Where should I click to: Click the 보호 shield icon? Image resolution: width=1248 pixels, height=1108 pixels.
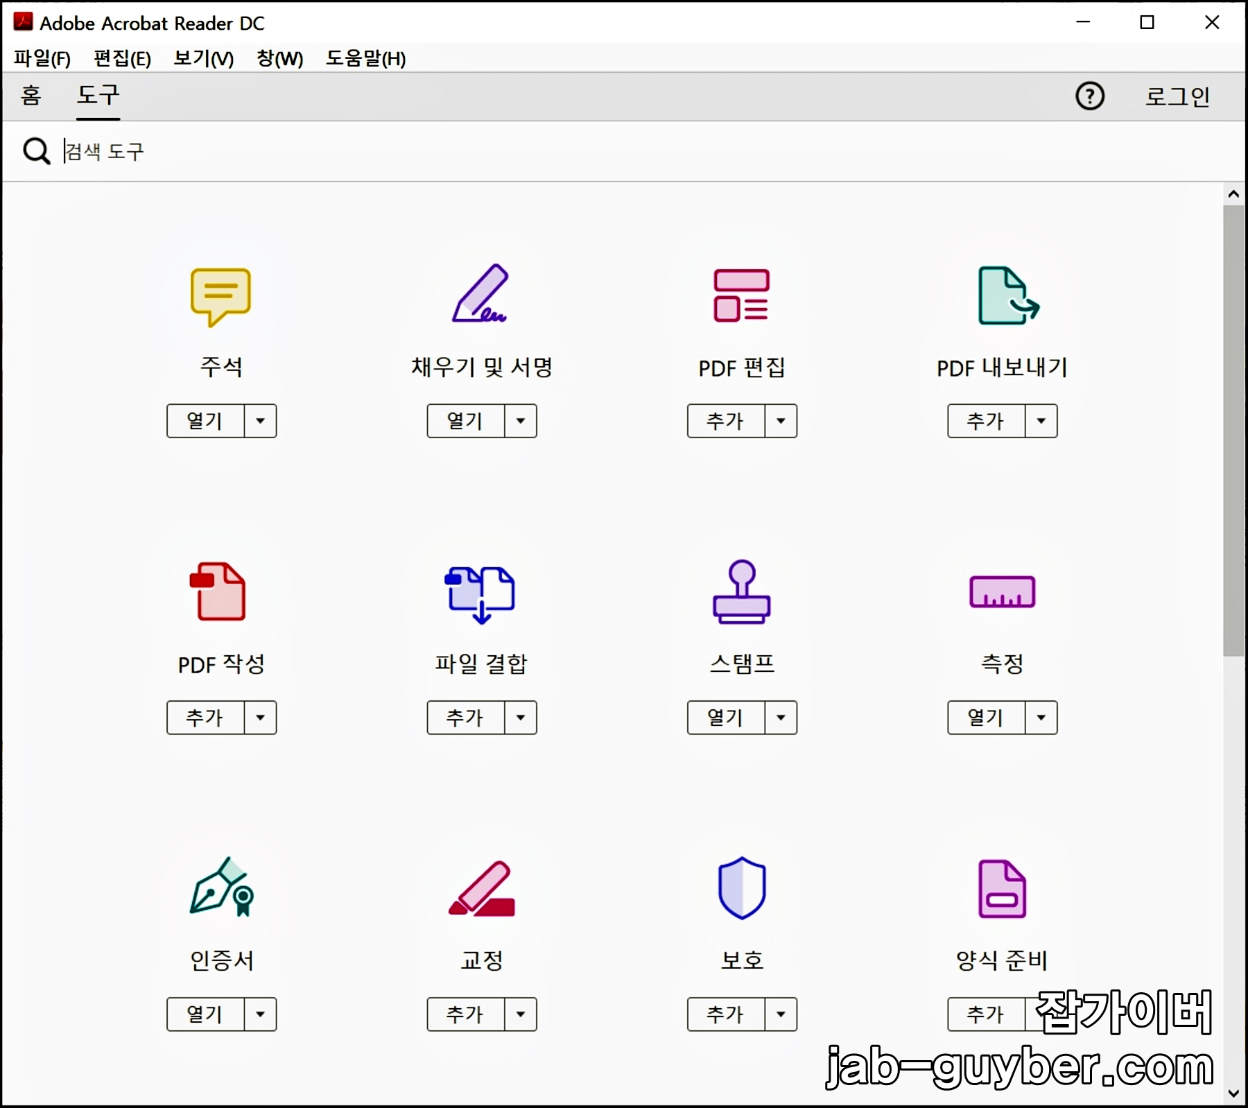point(742,888)
